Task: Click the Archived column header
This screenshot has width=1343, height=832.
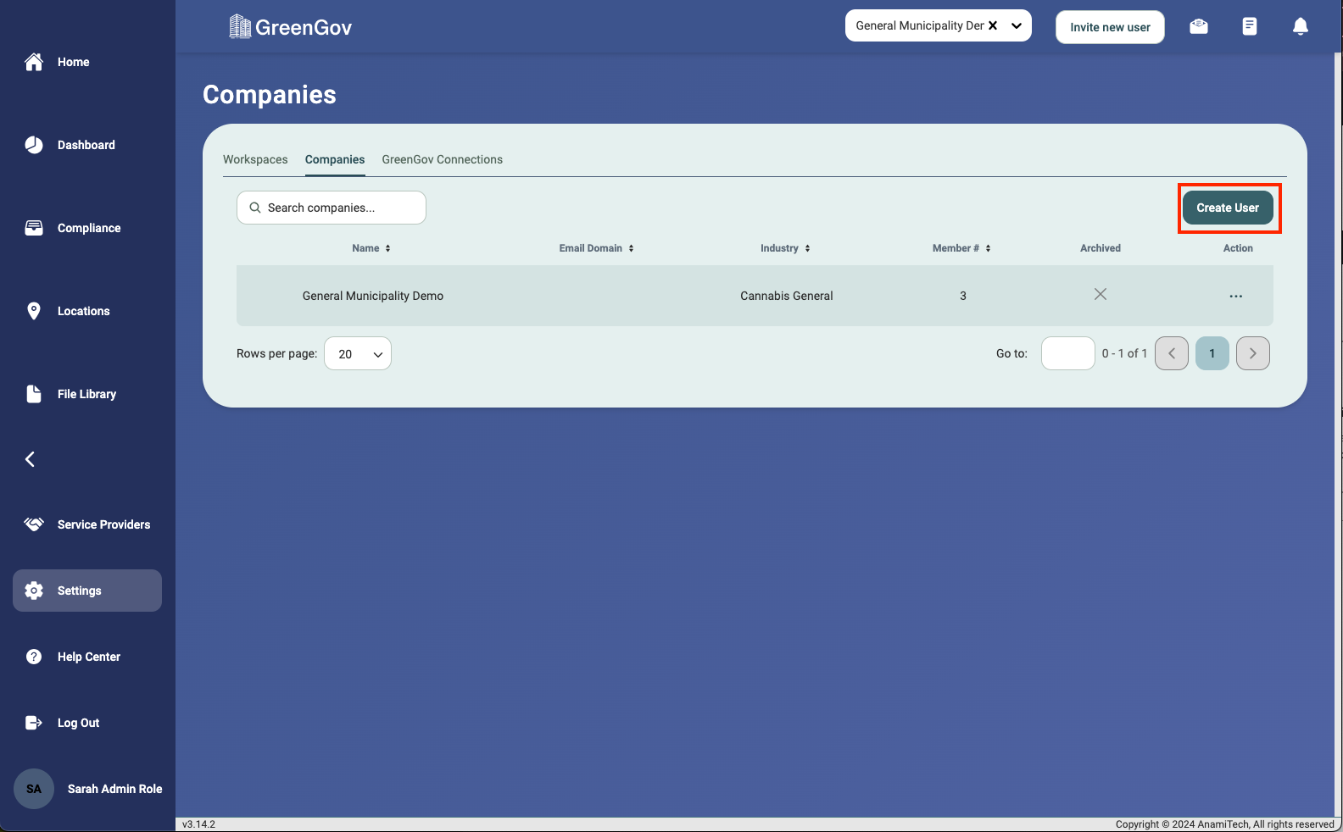Action: coord(1101,248)
